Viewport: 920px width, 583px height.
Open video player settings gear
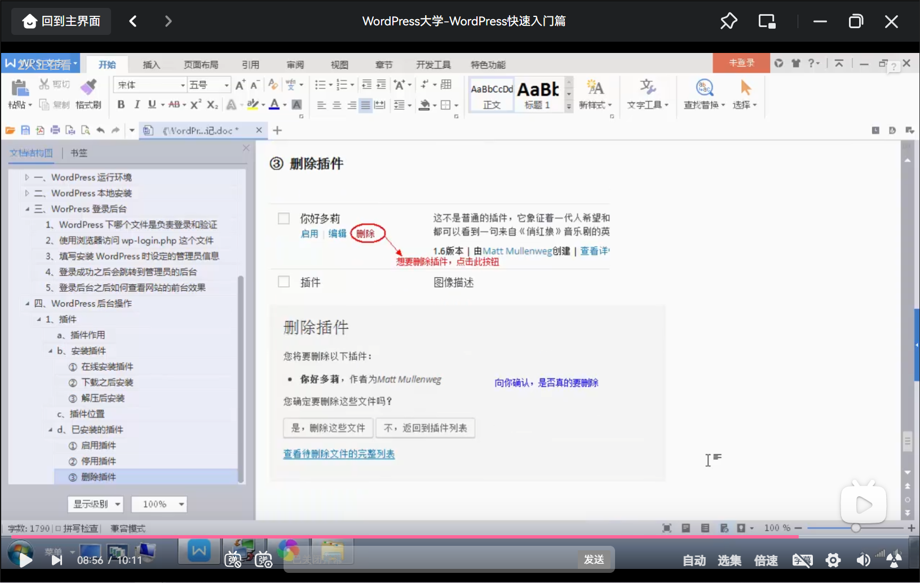click(833, 560)
